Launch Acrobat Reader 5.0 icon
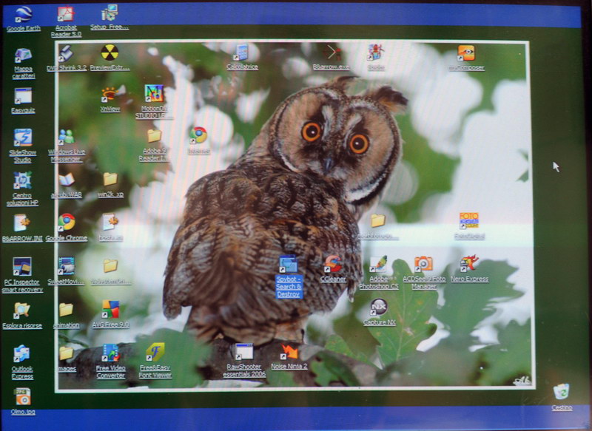The width and height of the screenshot is (592, 431). click(66, 15)
